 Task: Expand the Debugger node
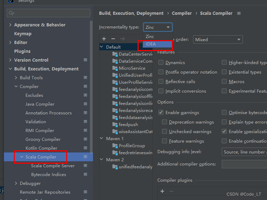coord(16,183)
